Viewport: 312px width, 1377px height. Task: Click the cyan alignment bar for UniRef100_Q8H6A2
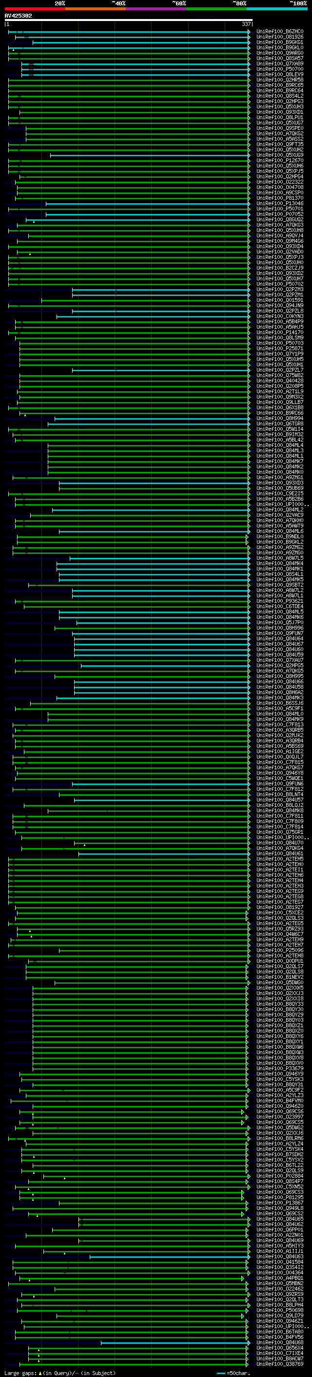(162, 692)
